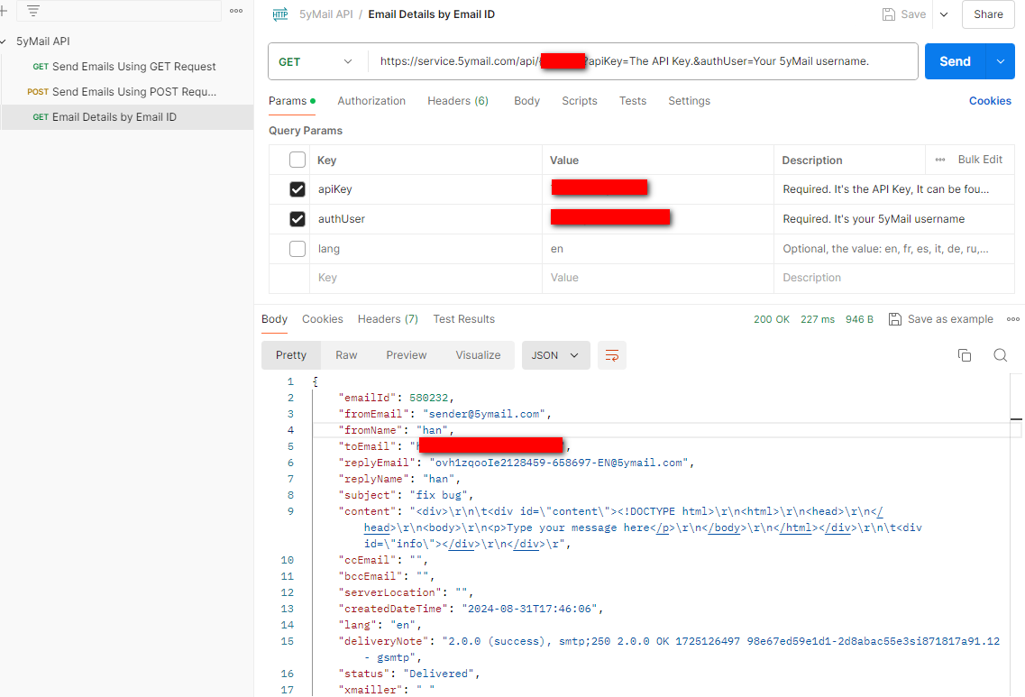Collapse the 5yMail API collection
The height and width of the screenshot is (697, 1025).
coord(4,41)
